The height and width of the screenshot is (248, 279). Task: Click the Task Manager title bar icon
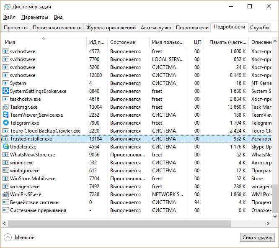(x=7, y=7)
